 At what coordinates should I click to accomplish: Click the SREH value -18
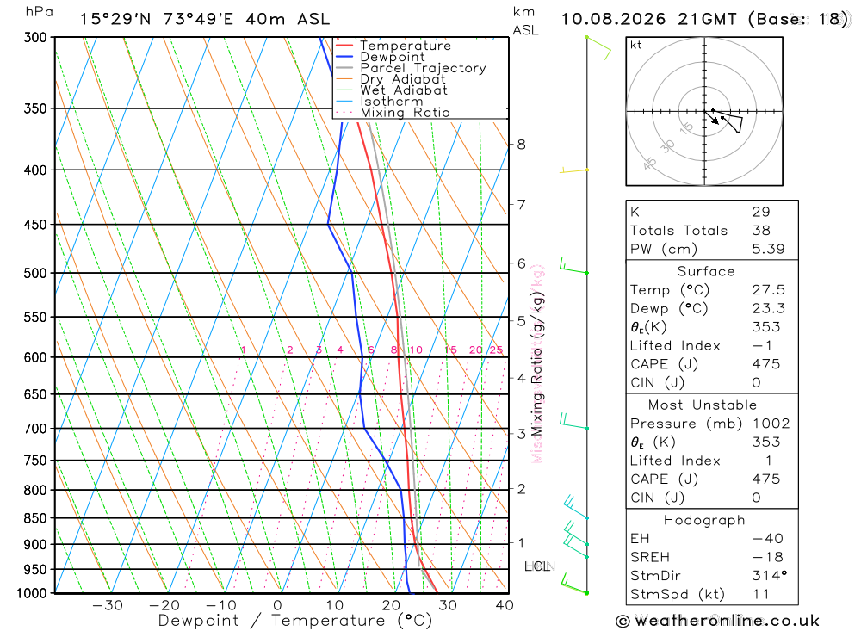point(768,558)
